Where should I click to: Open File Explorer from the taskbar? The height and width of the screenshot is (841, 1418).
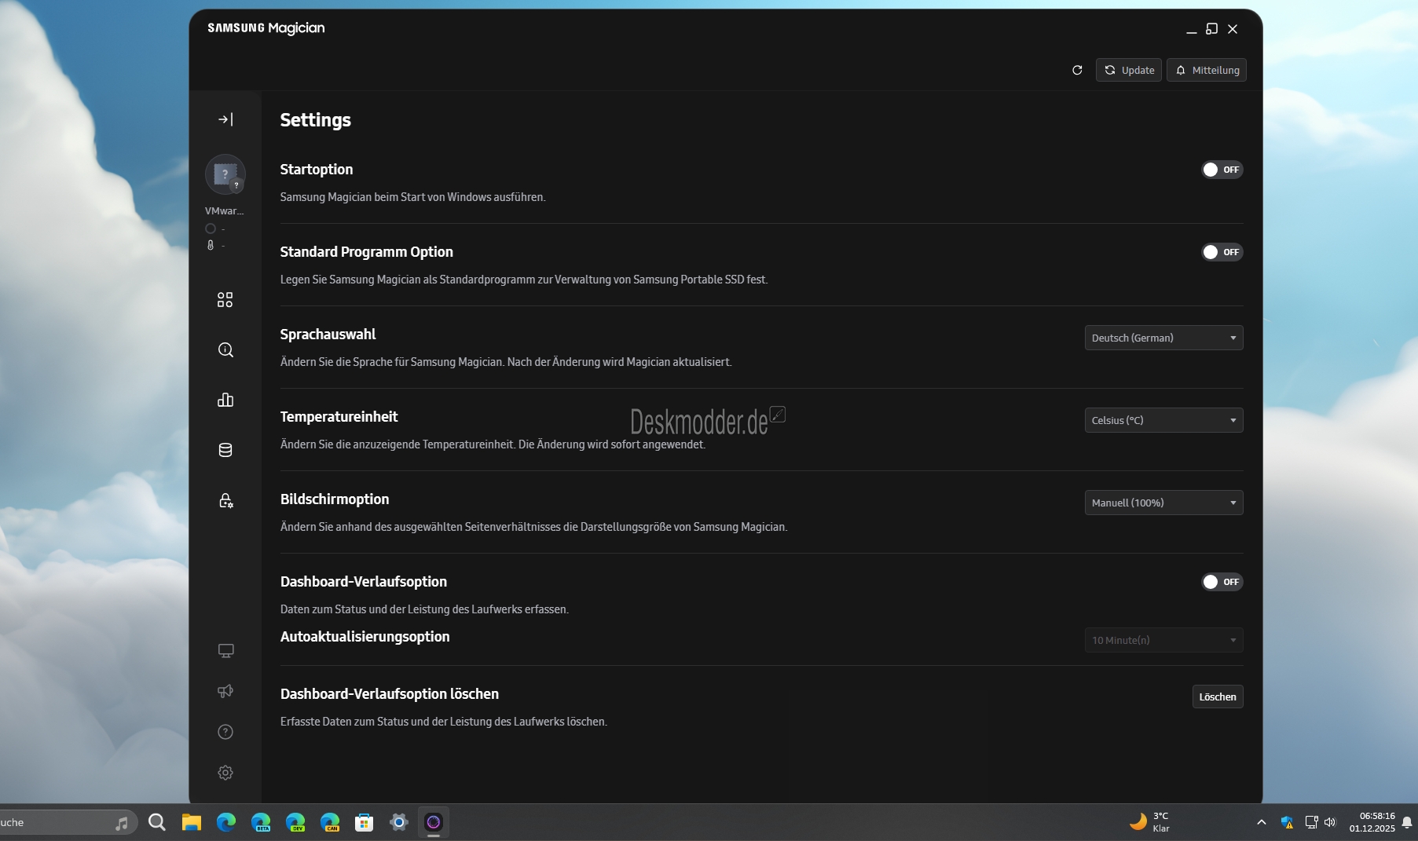[x=192, y=822]
